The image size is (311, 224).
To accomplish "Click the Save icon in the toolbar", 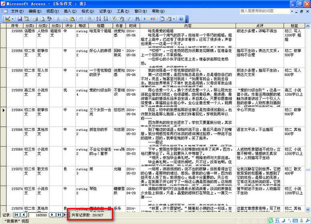I will point(20,19).
